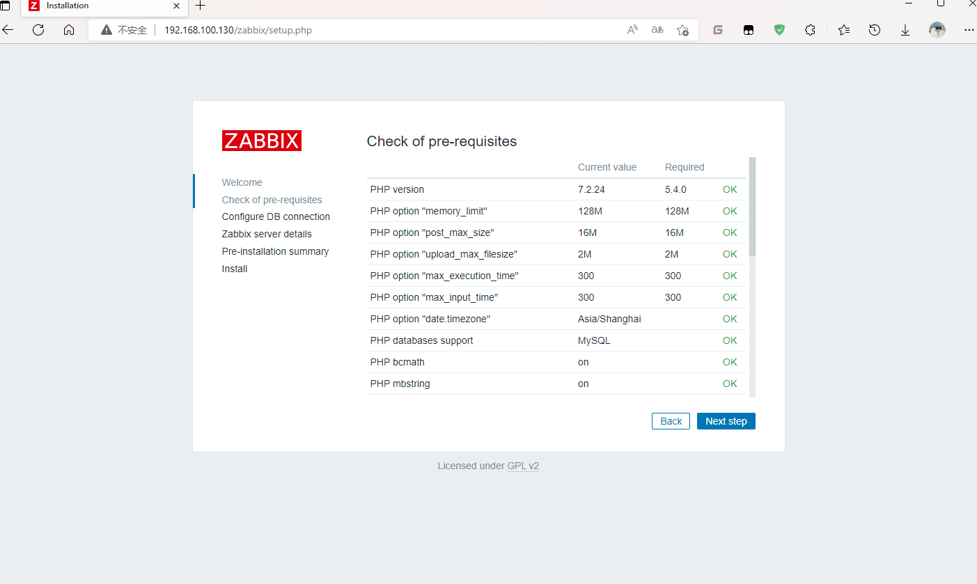Open the favorites list icon
This screenshot has width=977, height=584.
[x=844, y=30]
